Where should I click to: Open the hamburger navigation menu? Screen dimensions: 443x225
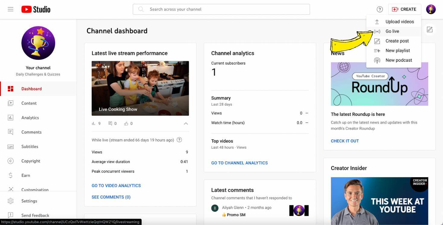coord(11,9)
